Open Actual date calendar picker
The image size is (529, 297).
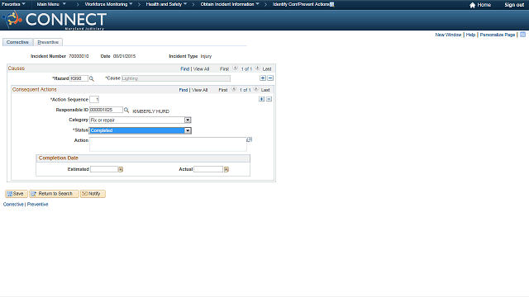(226, 169)
